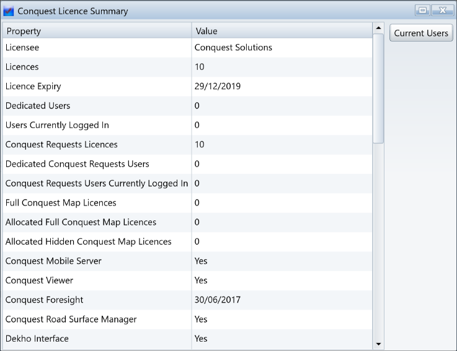Image resolution: width=457 pixels, height=351 pixels.
Task: Sort by the Value column header
Action: coord(282,31)
